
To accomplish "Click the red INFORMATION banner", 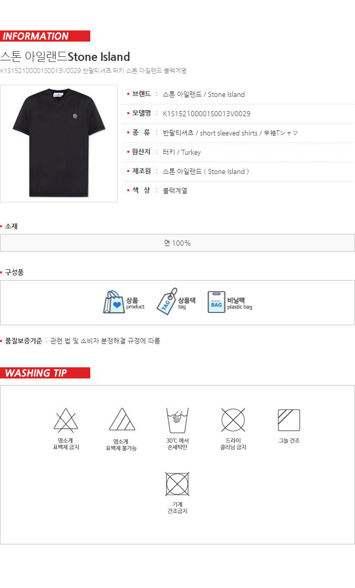I will (45, 36).
